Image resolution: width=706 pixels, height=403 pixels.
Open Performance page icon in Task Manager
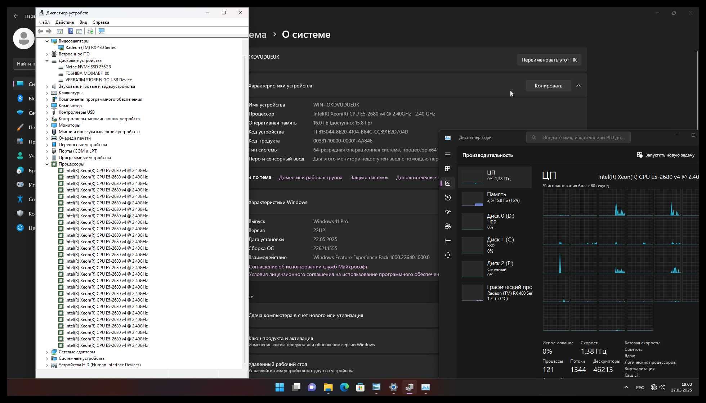coord(448,183)
